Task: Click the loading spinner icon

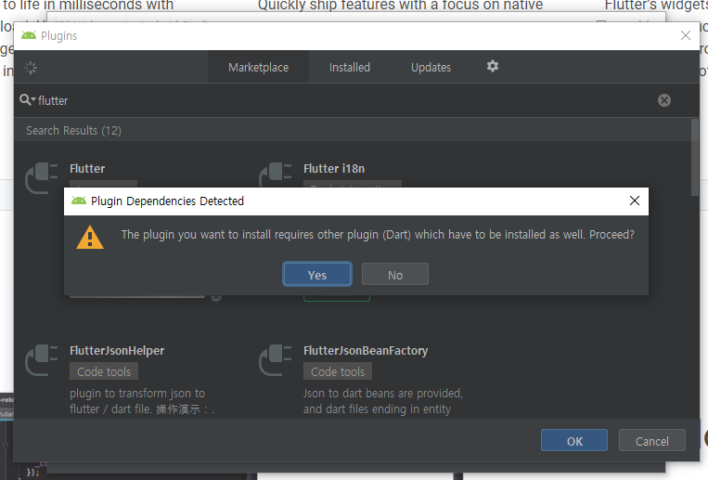Action: 31,68
